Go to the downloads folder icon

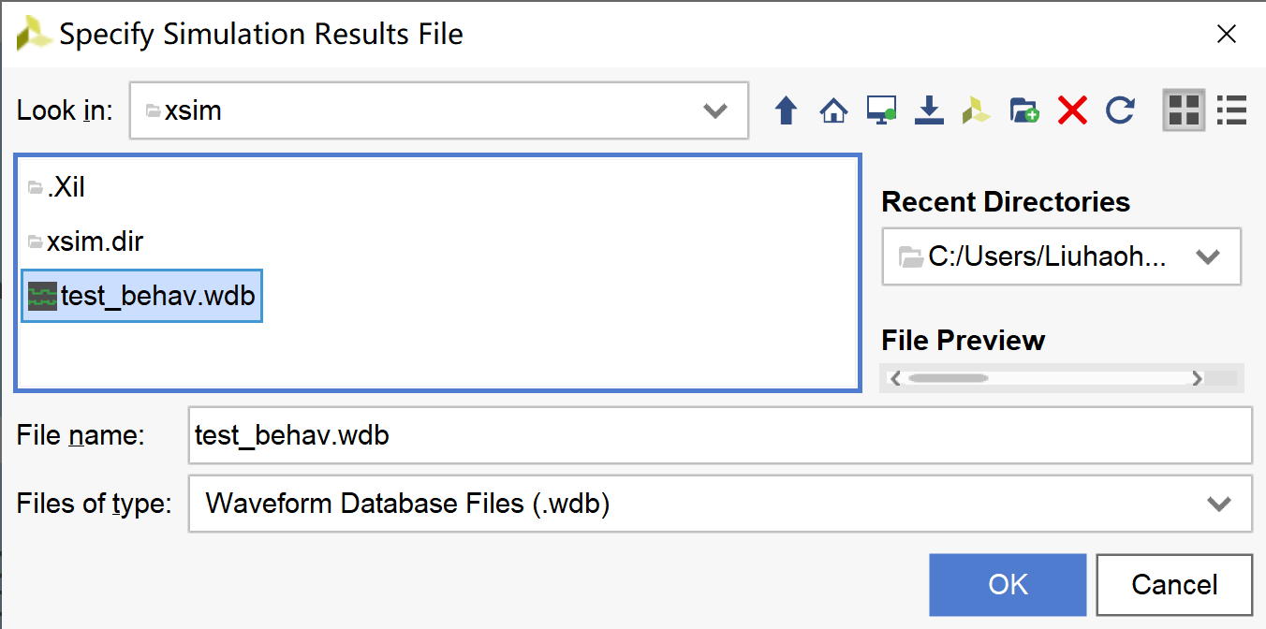(x=929, y=111)
